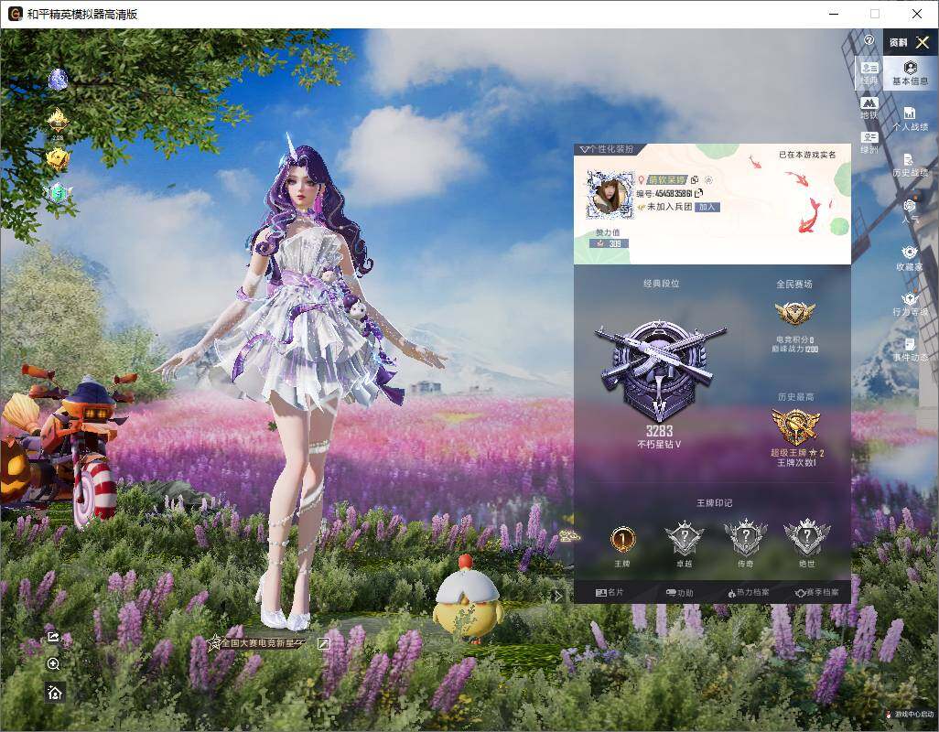Click the blue-purple round badge at top left

click(x=58, y=79)
